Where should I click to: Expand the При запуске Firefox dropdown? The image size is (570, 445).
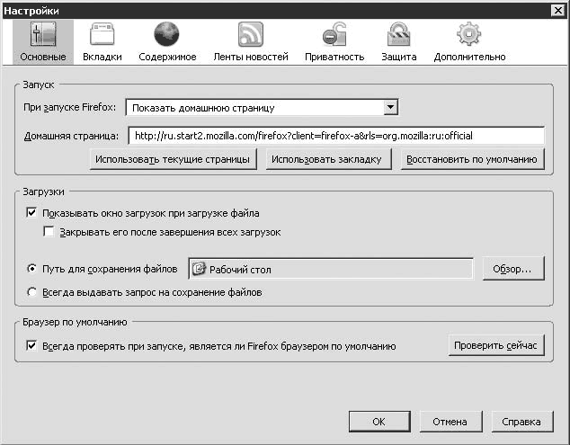390,108
